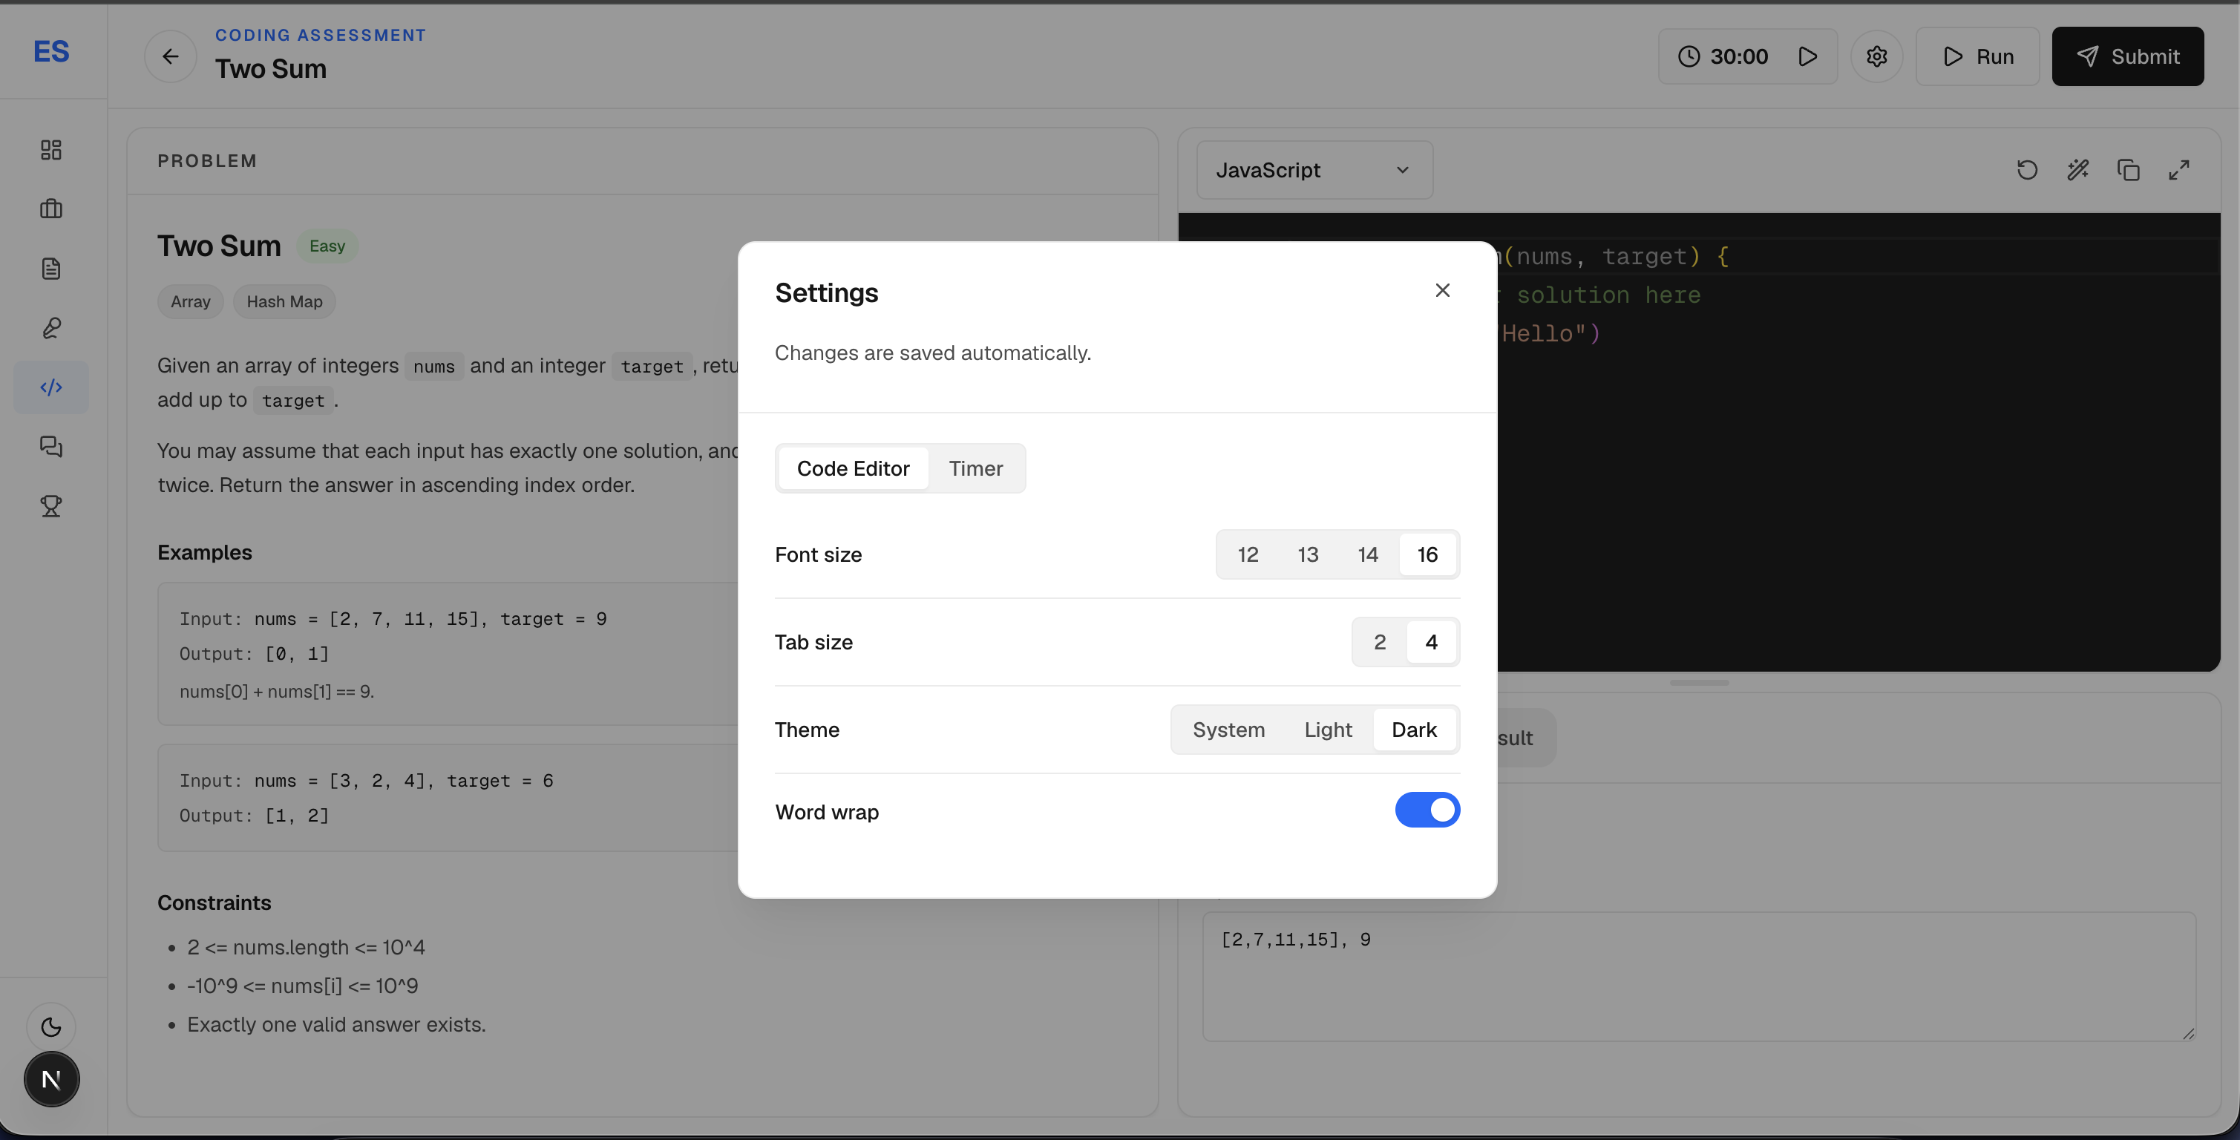Open the briefcase jobs icon in sidebar
2240x1140 pixels.
point(51,209)
